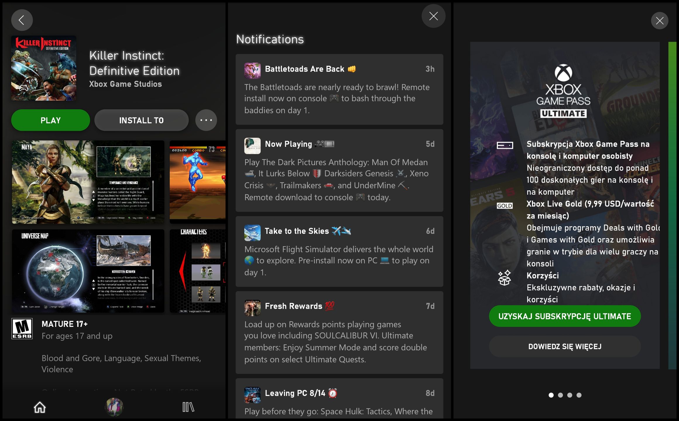The width and height of the screenshot is (679, 421).
Task: Select the second carousel page dot
Action: (x=560, y=395)
